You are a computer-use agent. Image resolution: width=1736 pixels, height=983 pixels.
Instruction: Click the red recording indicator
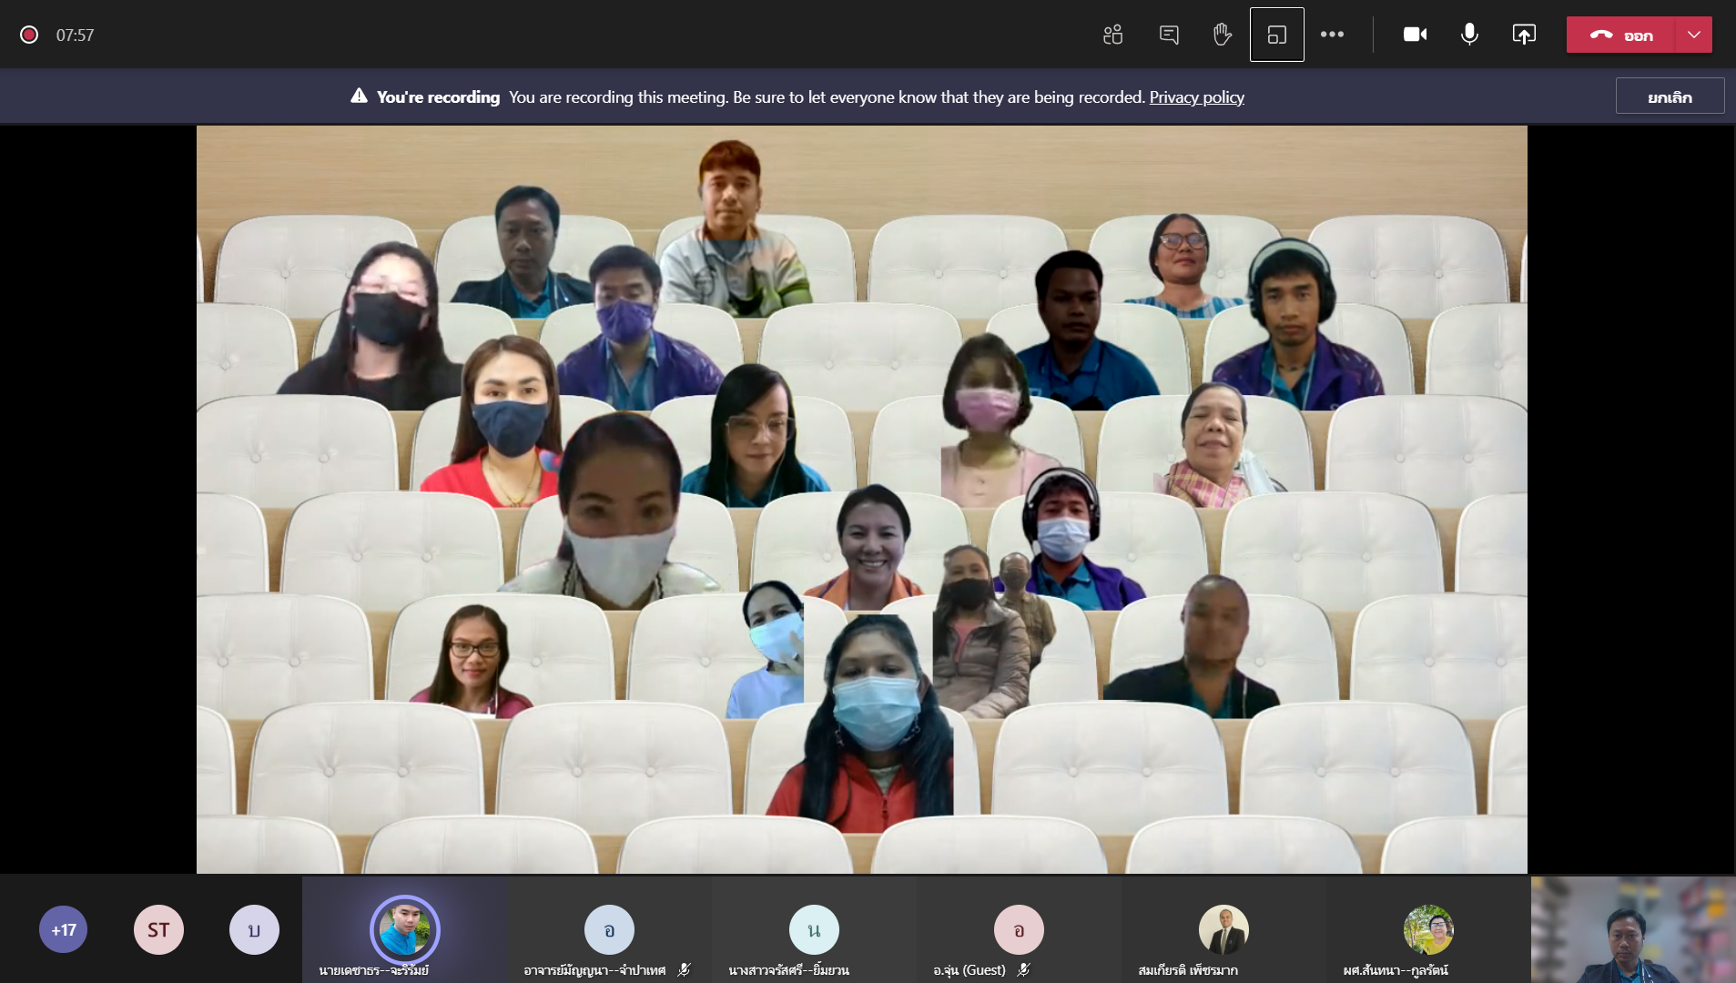pyautogui.click(x=29, y=35)
